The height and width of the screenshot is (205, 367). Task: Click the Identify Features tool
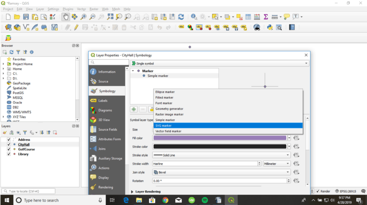[194, 17]
